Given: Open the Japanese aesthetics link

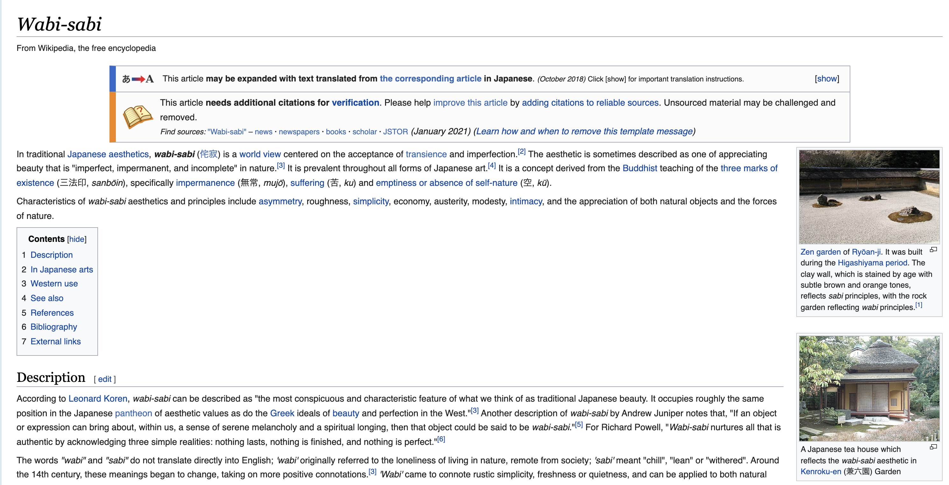Looking at the screenshot, I should 108,154.
